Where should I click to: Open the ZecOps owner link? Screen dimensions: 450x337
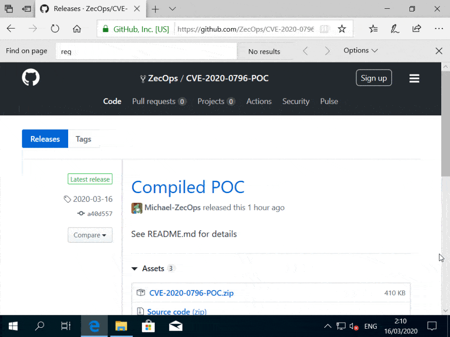click(x=163, y=78)
